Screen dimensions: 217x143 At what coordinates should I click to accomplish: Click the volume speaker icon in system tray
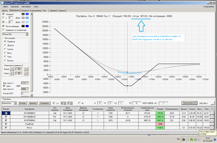(187, 139)
